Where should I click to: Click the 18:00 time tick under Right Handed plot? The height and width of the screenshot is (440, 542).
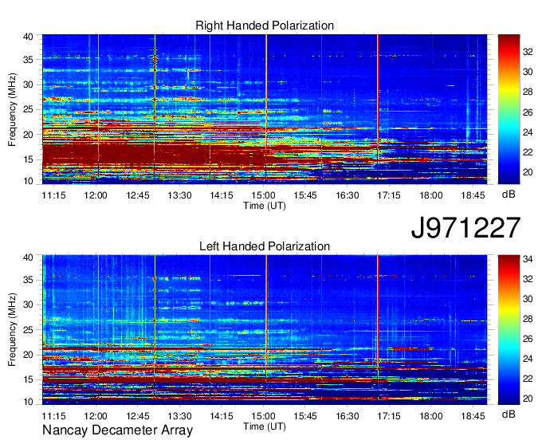[x=431, y=195]
